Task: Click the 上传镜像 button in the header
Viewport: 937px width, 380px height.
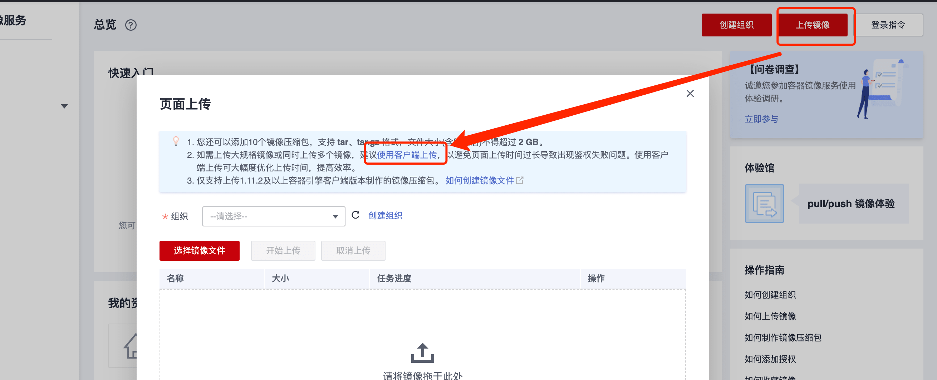Action: (812, 25)
